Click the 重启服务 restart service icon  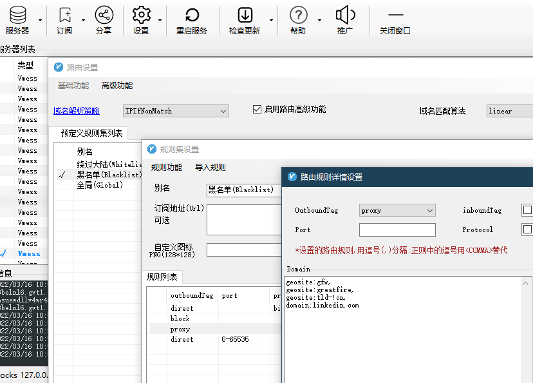(192, 15)
